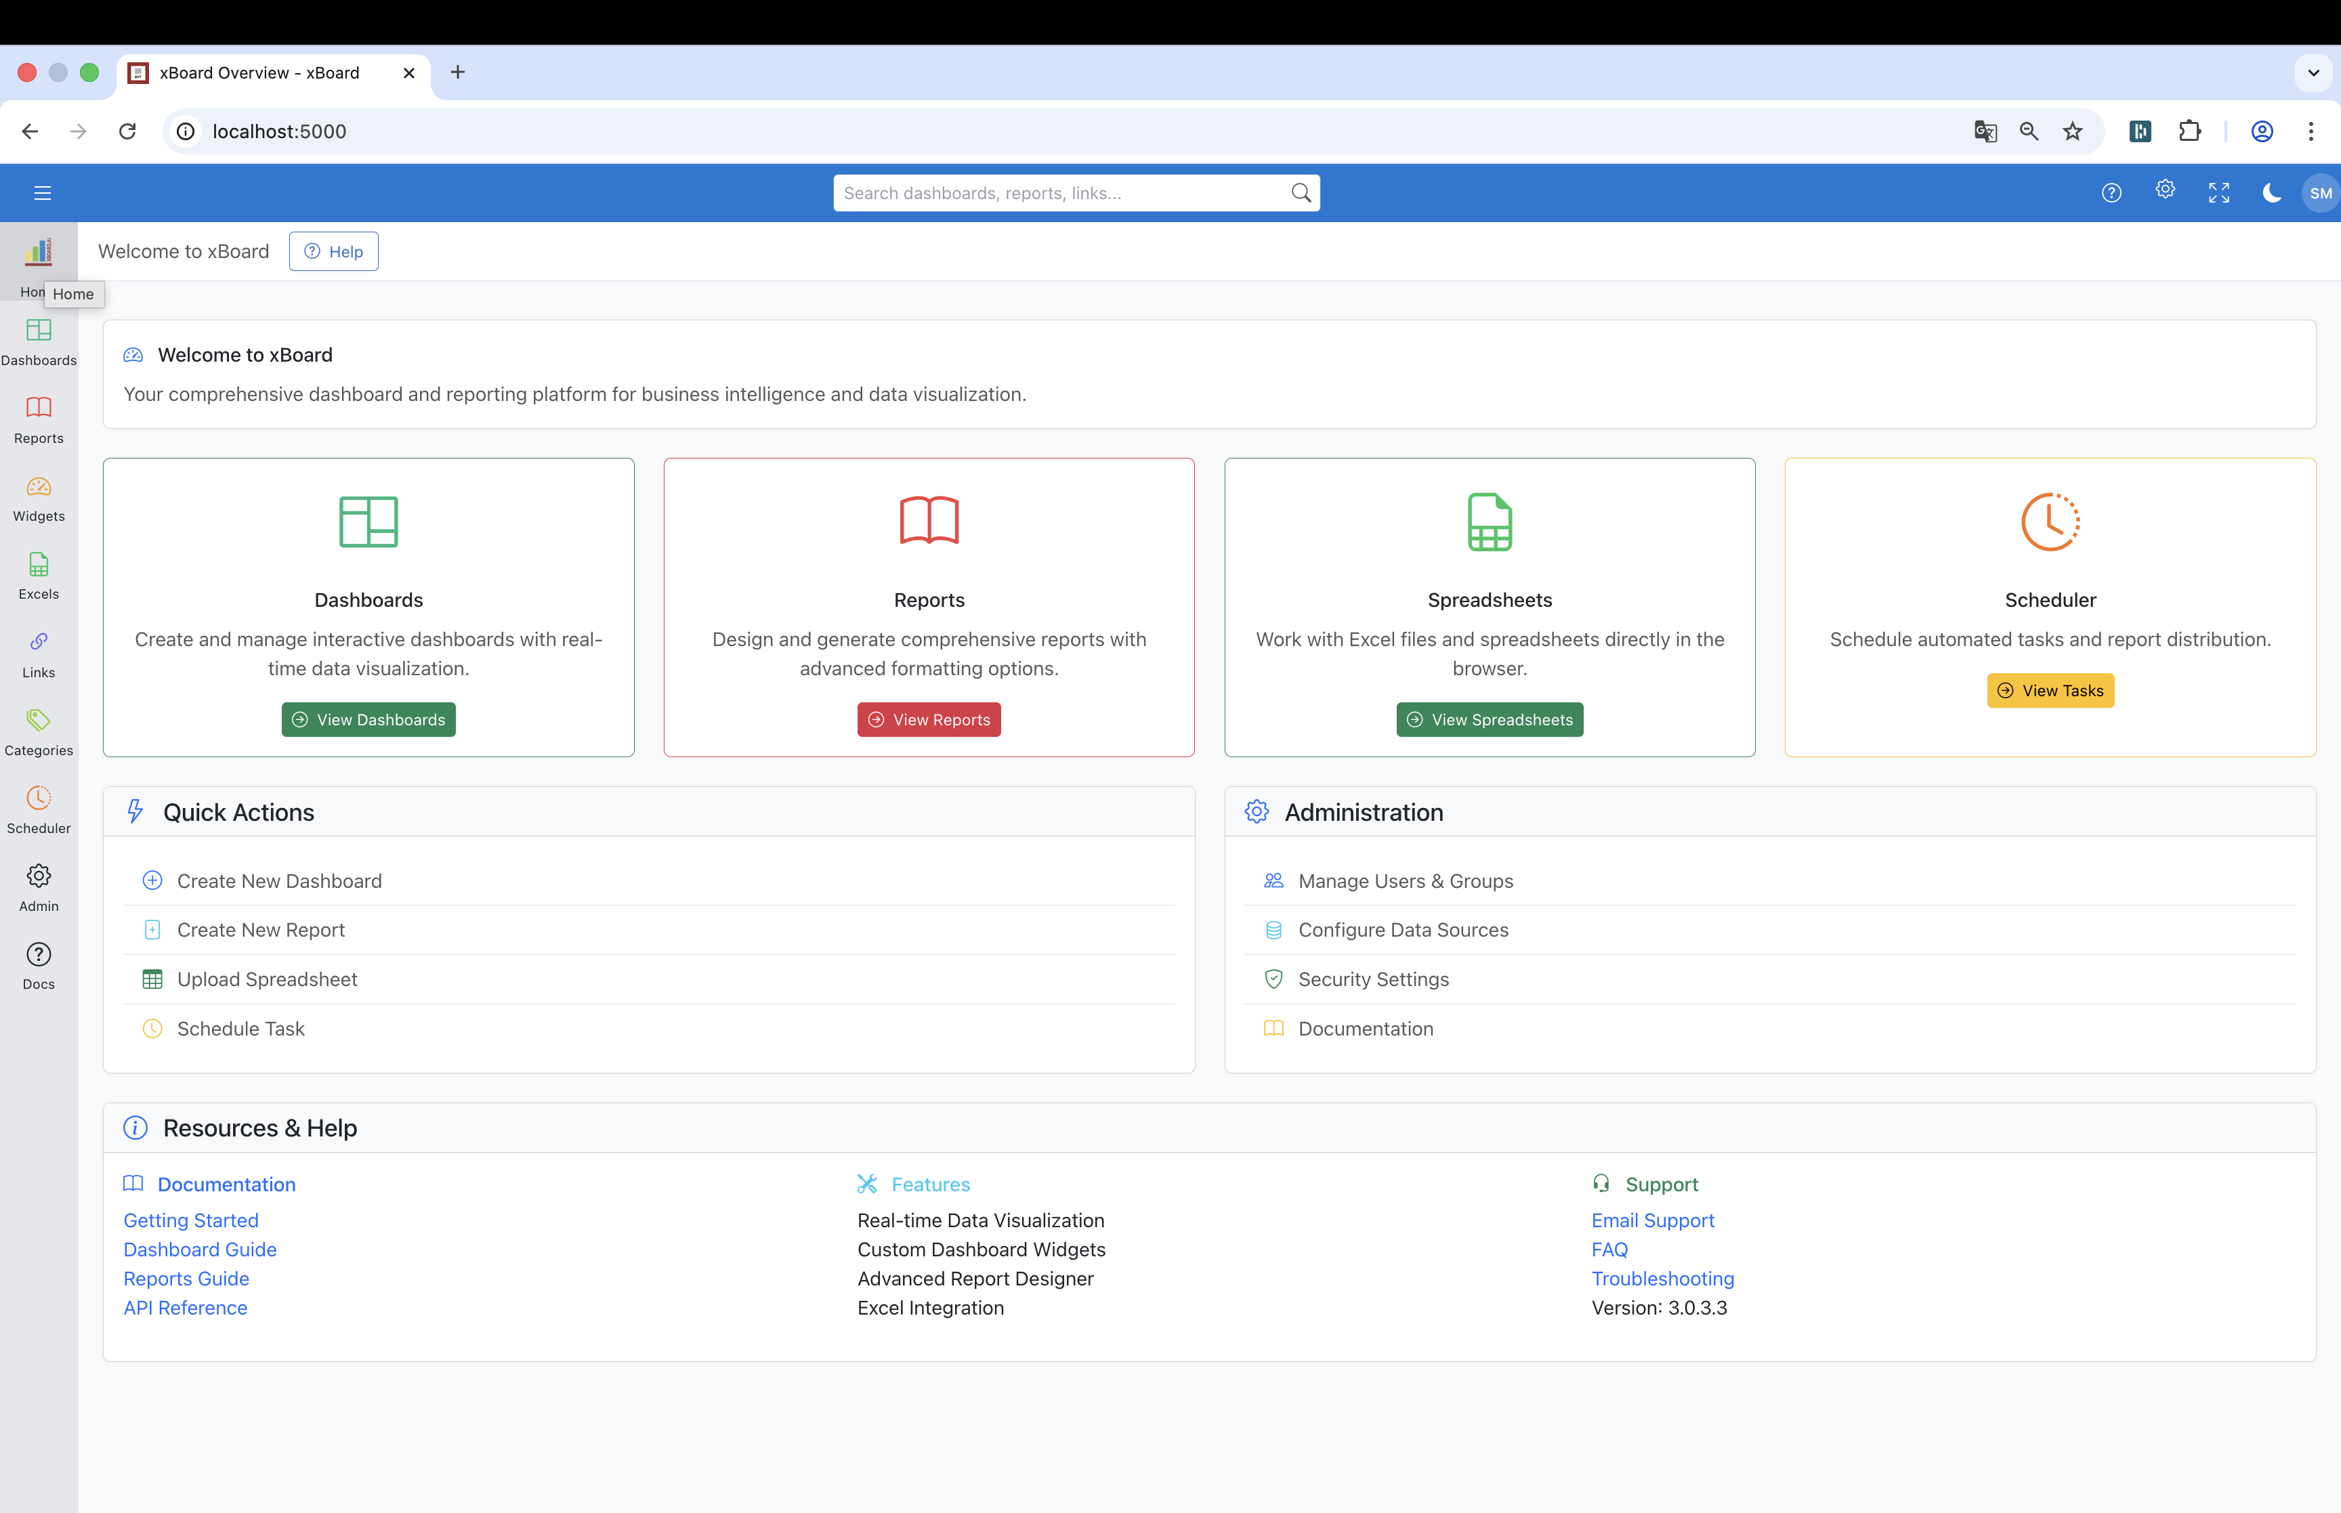
Task: Select Create New Dashboard quick action
Action: 650,881
